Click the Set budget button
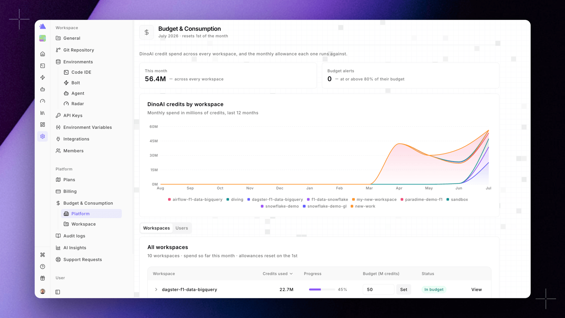The image size is (565, 318). click(404, 289)
